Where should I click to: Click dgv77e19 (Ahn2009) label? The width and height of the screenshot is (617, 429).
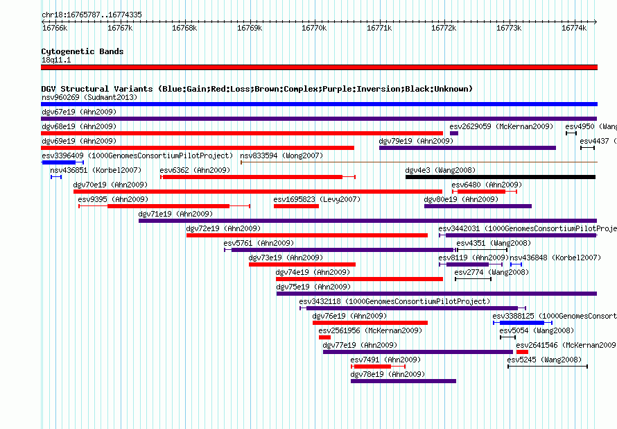tap(360, 345)
